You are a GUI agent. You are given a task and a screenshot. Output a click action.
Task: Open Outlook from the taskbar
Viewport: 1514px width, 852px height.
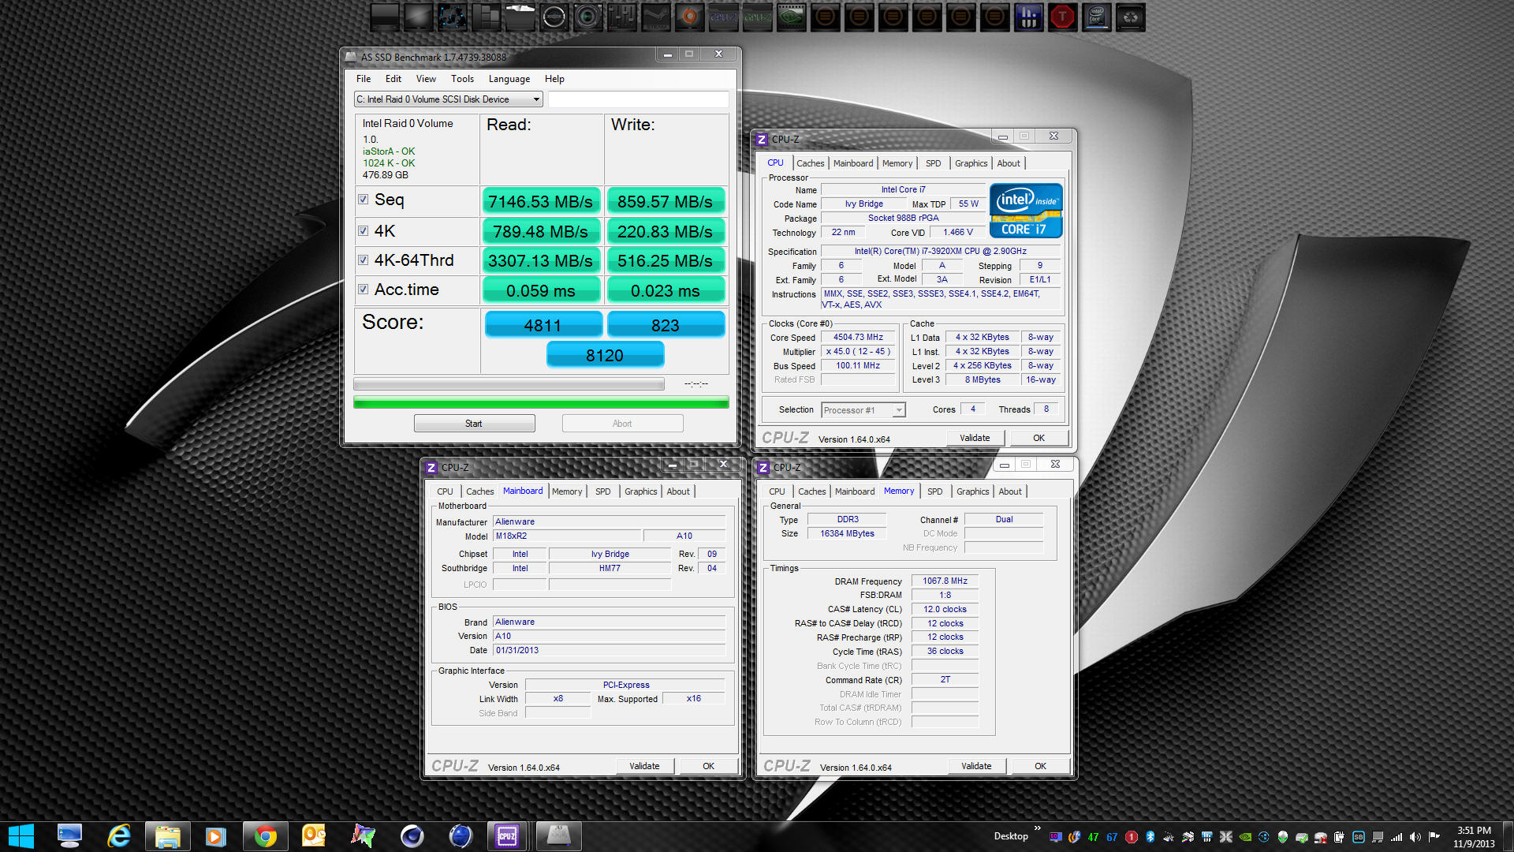pos(314,836)
